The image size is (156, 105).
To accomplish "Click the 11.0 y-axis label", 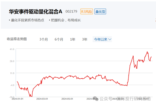I will pyautogui.click(x=12, y=73).
